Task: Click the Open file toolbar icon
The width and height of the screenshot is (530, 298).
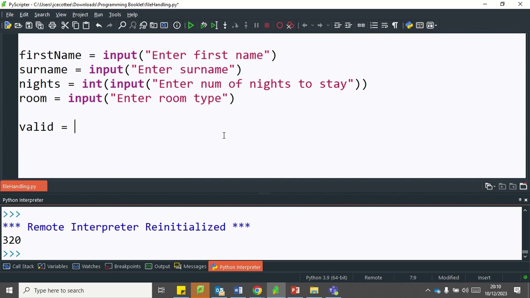Action: 18,25
